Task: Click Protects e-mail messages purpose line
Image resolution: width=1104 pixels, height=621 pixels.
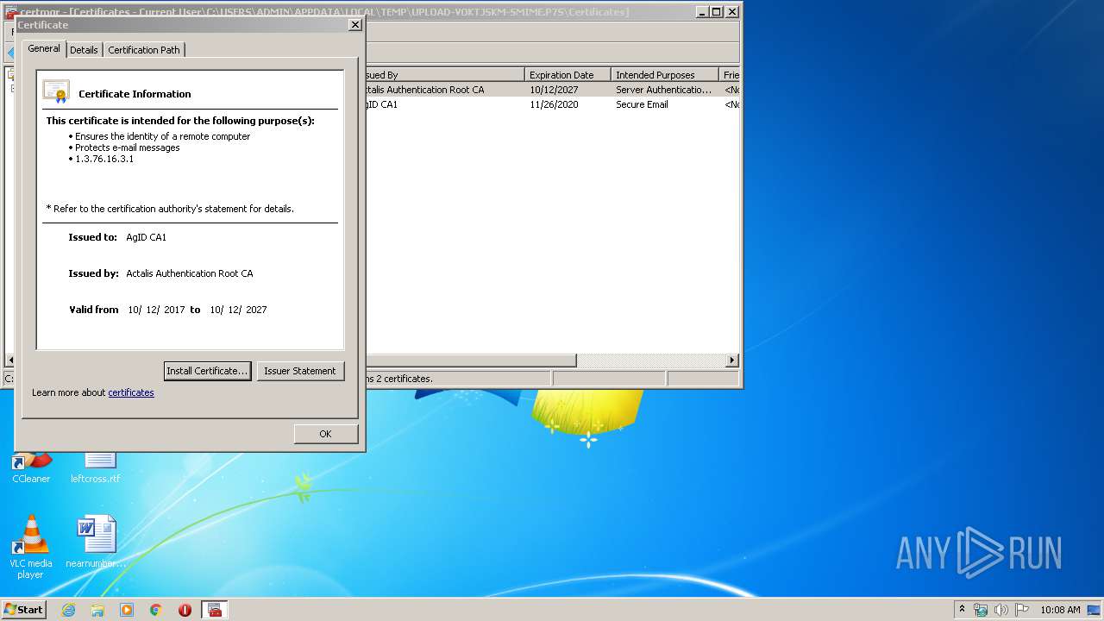Action: 128,147
